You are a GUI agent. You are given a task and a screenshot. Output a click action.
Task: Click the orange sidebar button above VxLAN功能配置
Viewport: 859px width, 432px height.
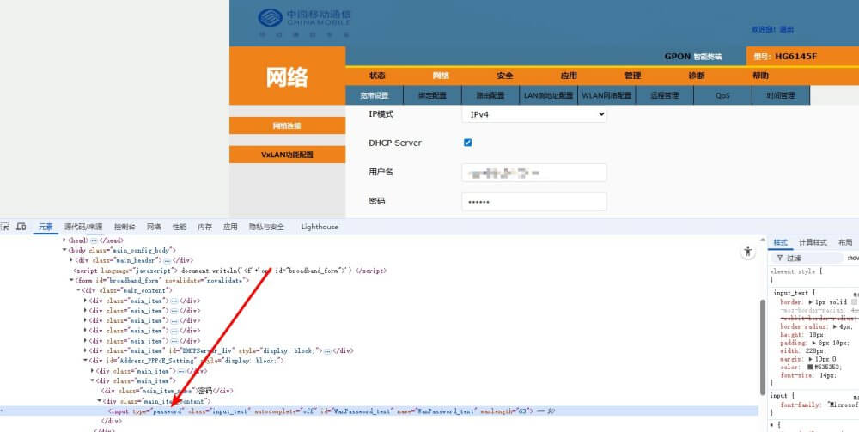point(287,125)
